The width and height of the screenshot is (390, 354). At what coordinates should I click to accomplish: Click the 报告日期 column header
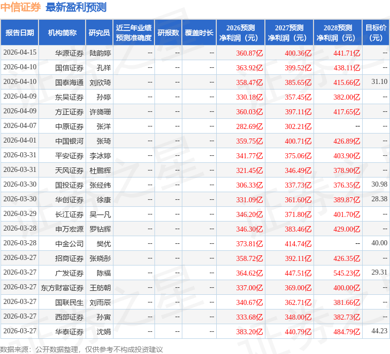tap(20, 32)
